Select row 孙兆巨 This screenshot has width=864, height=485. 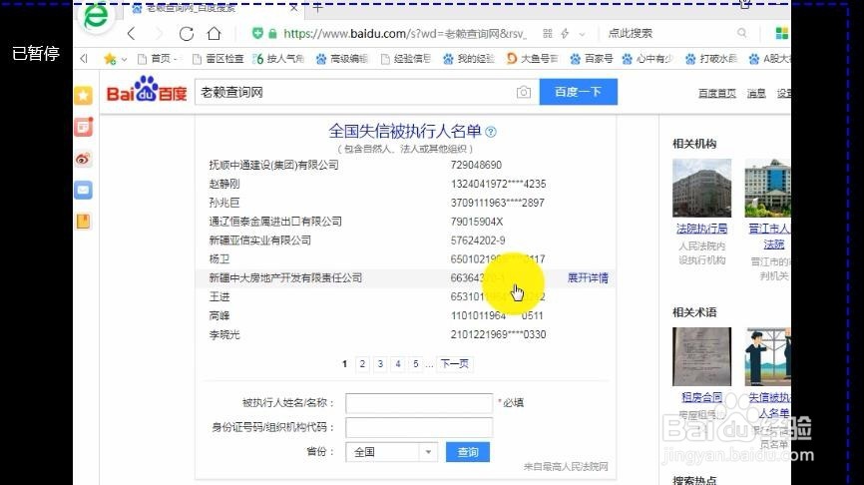405,203
